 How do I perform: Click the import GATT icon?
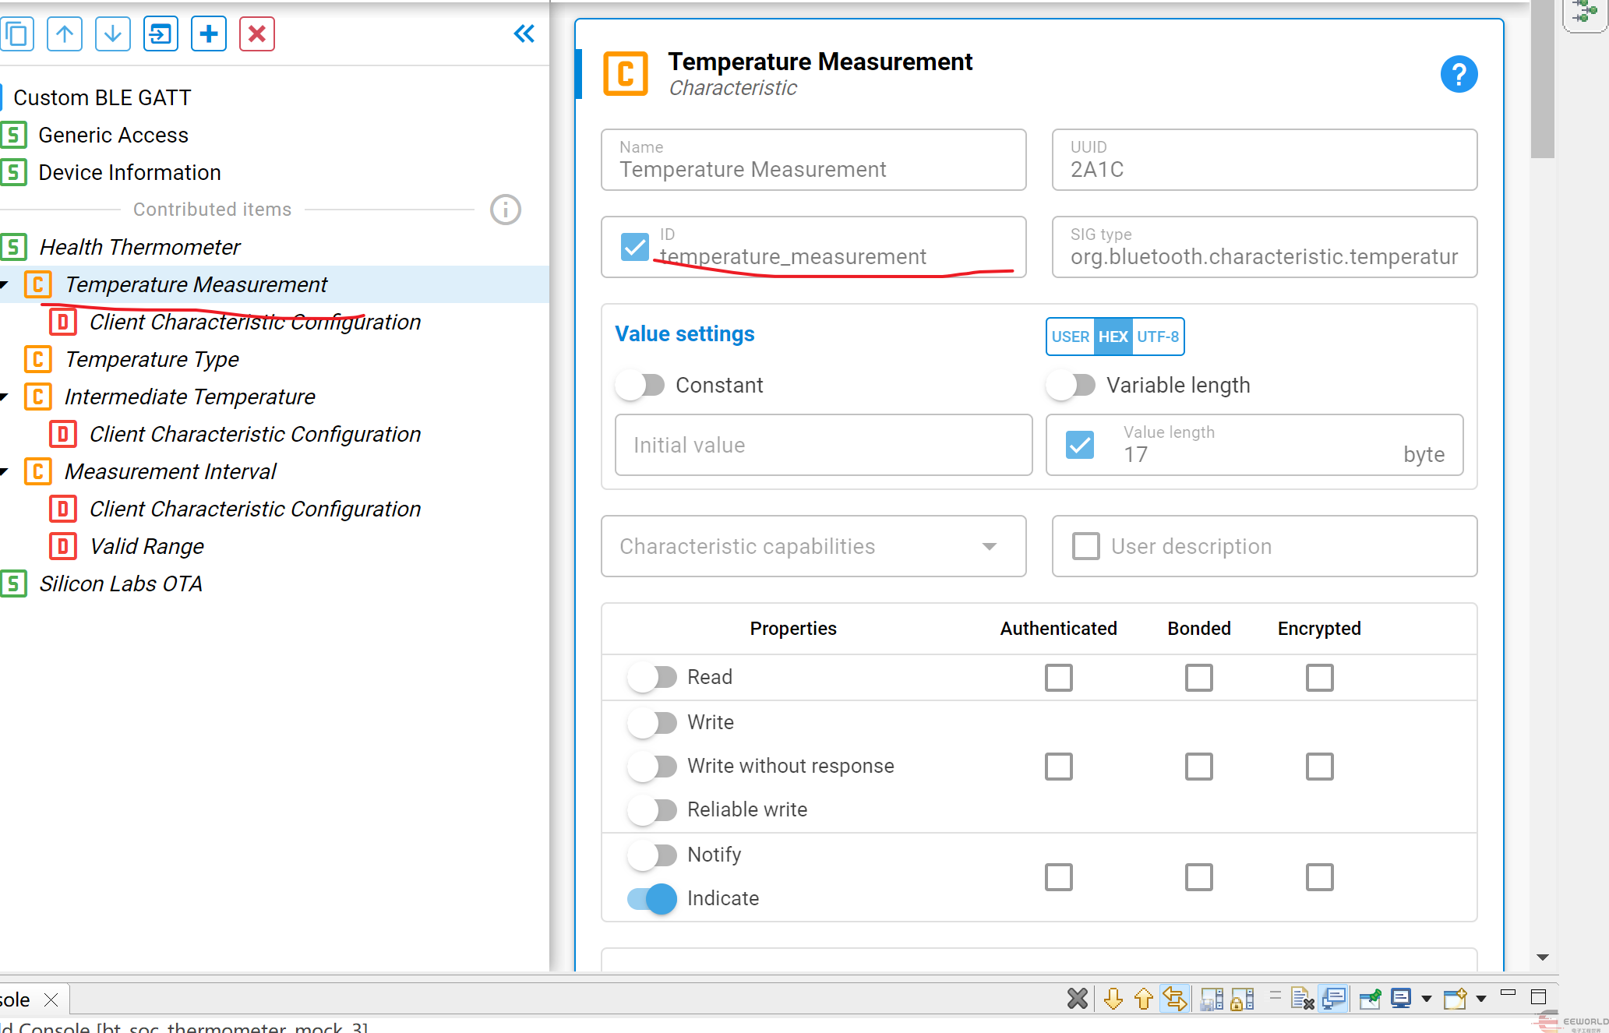[161, 34]
